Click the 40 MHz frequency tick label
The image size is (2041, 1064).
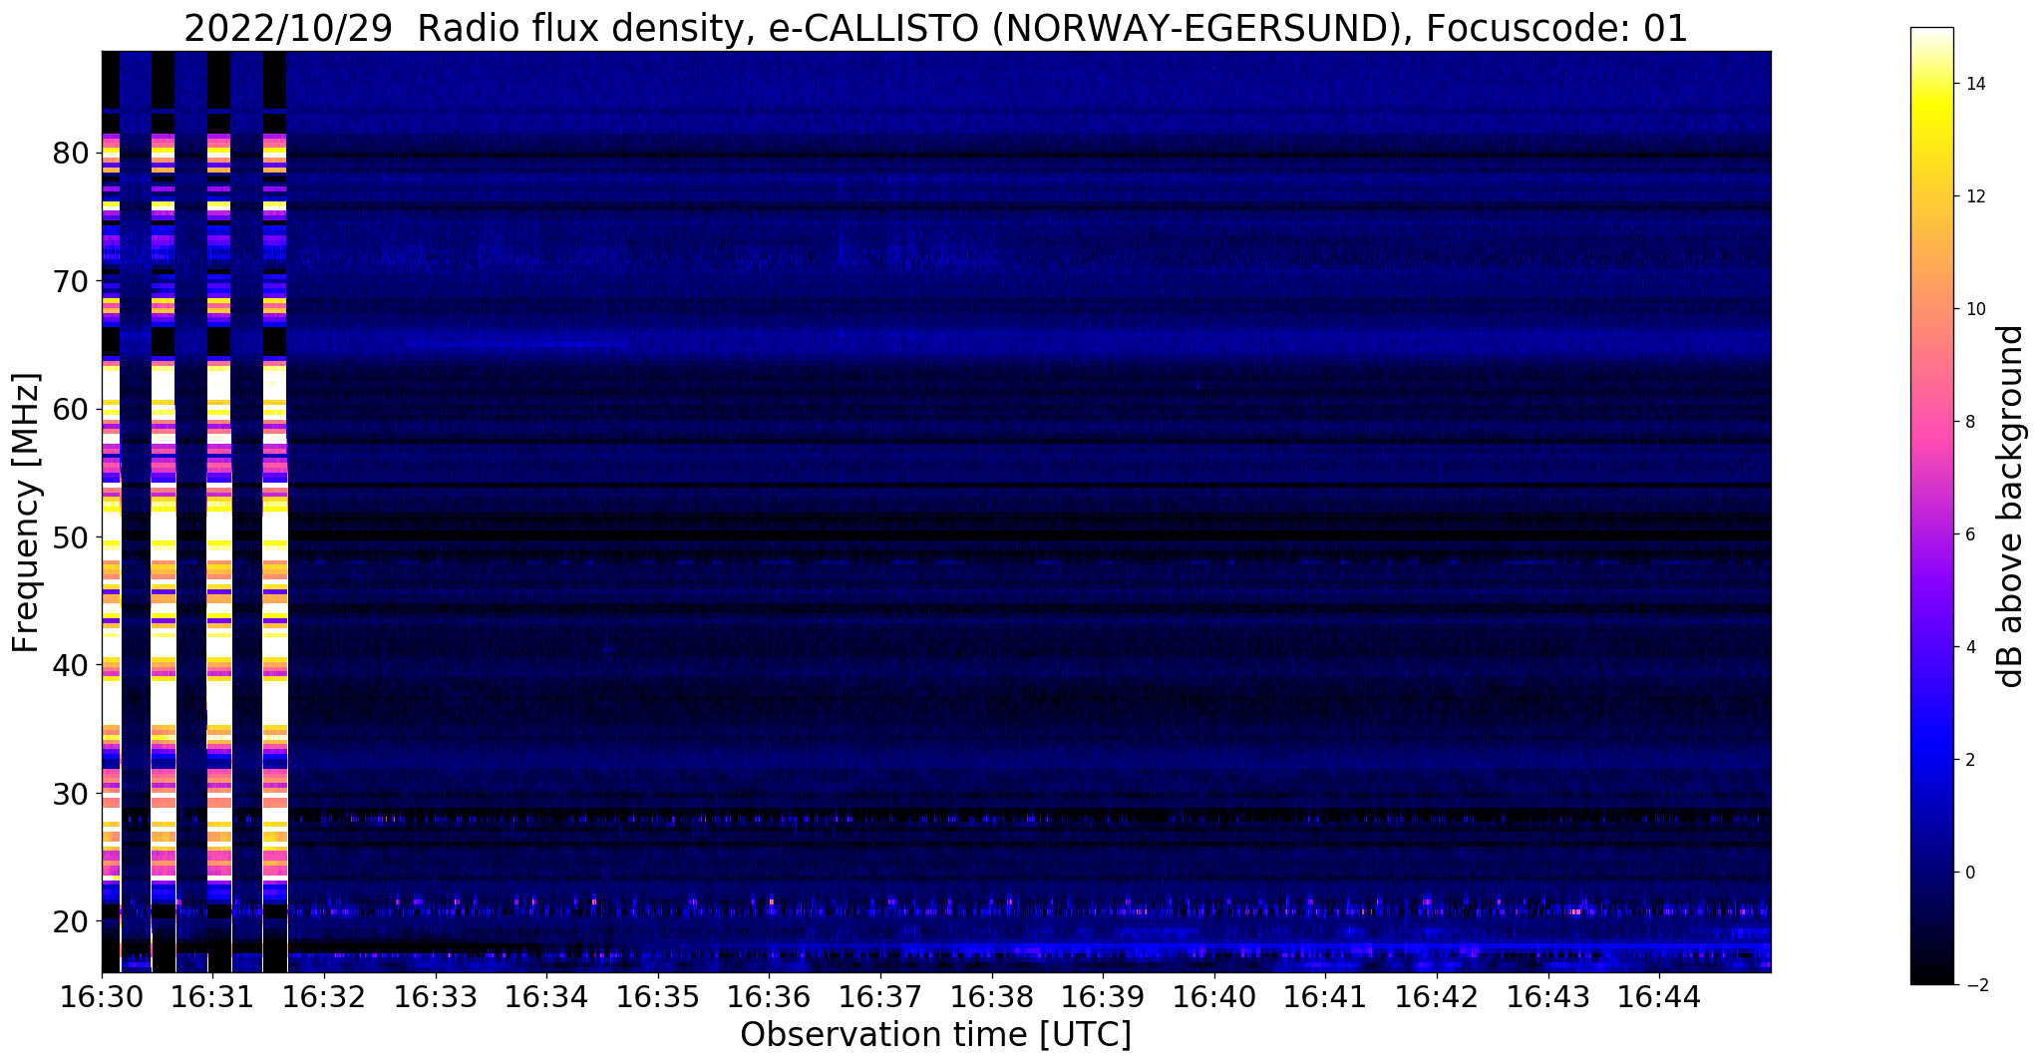(x=72, y=665)
